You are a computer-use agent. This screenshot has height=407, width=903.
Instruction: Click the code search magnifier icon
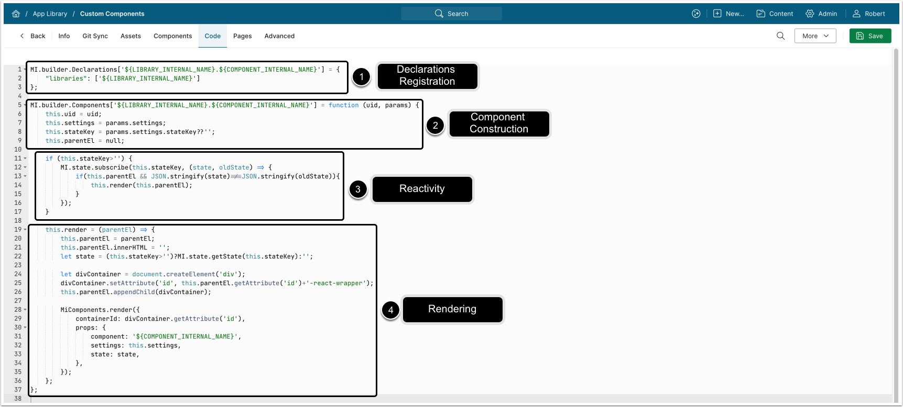tap(780, 36)
